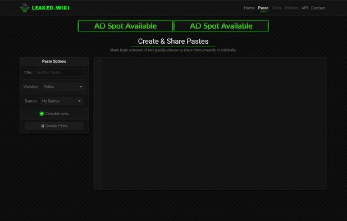This screenshot has height=221, width=347.
Task: Click the Create Paste button
Action: coord(54,126)
